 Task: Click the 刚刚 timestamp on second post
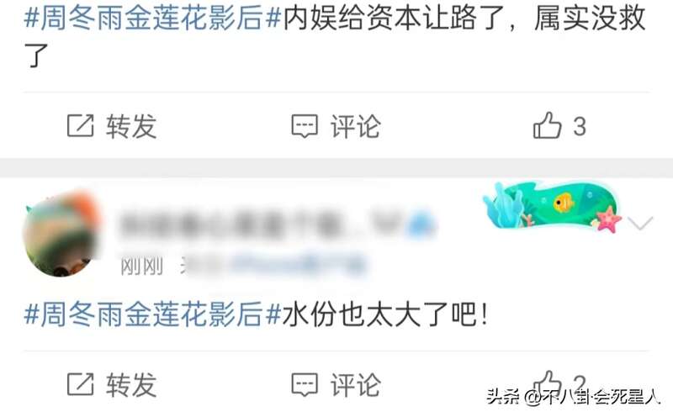point(141,266)
